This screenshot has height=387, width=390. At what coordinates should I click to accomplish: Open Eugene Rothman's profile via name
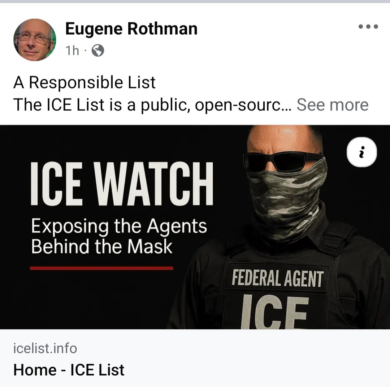point(131,28)
